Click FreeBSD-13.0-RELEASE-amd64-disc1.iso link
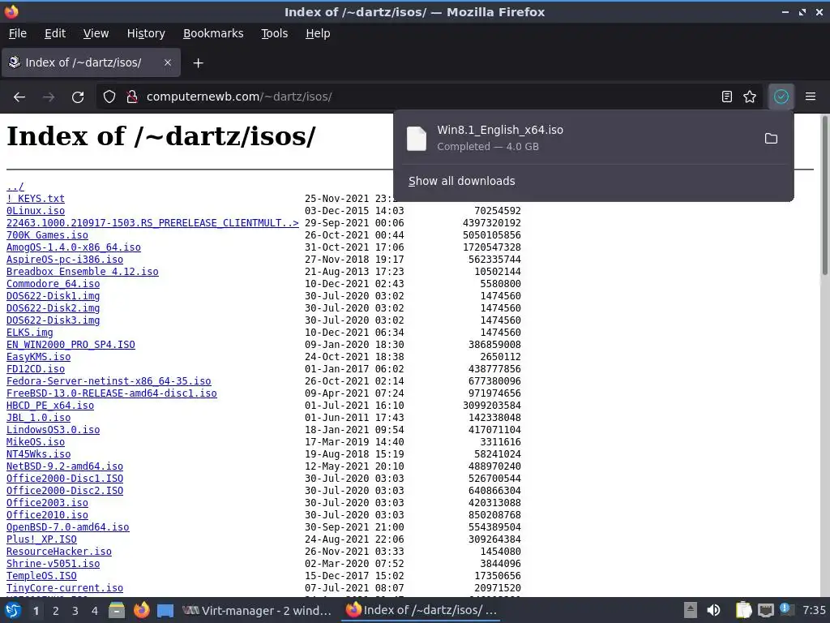 tap(112, 393)
